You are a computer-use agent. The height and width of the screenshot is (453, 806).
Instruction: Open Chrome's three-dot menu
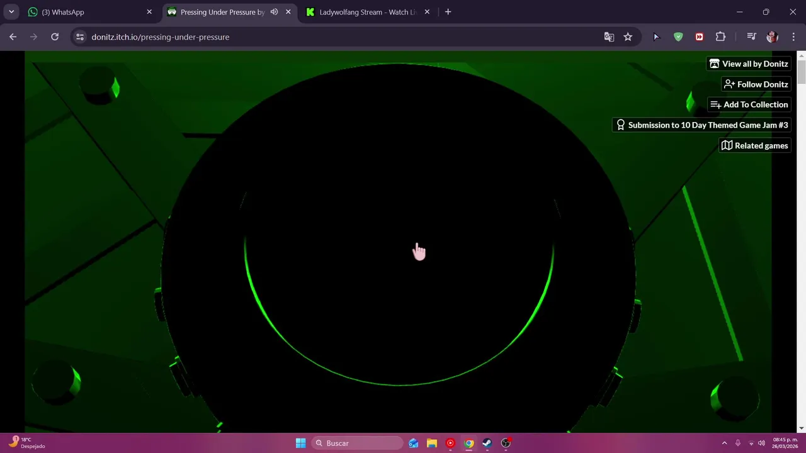point(793,37)
